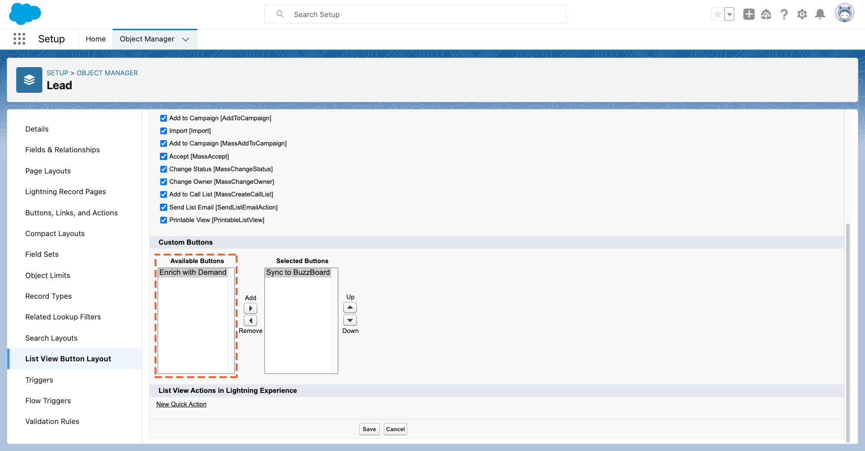This screenshot has width=865, height=451.
Task: Open Page Layouts section
Action: point(48,171)
